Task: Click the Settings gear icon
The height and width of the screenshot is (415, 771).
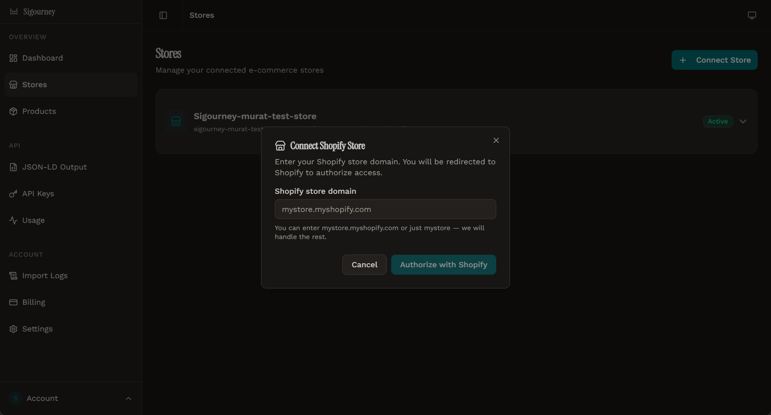Action: point(13,329)
